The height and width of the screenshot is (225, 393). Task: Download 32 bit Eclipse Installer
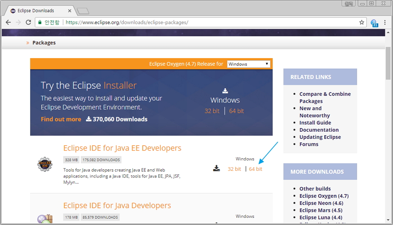tap(212, 111)
